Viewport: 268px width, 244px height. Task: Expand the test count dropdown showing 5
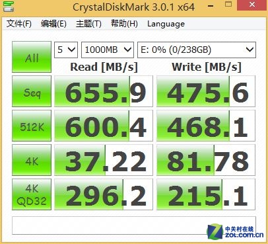(66, 50)
